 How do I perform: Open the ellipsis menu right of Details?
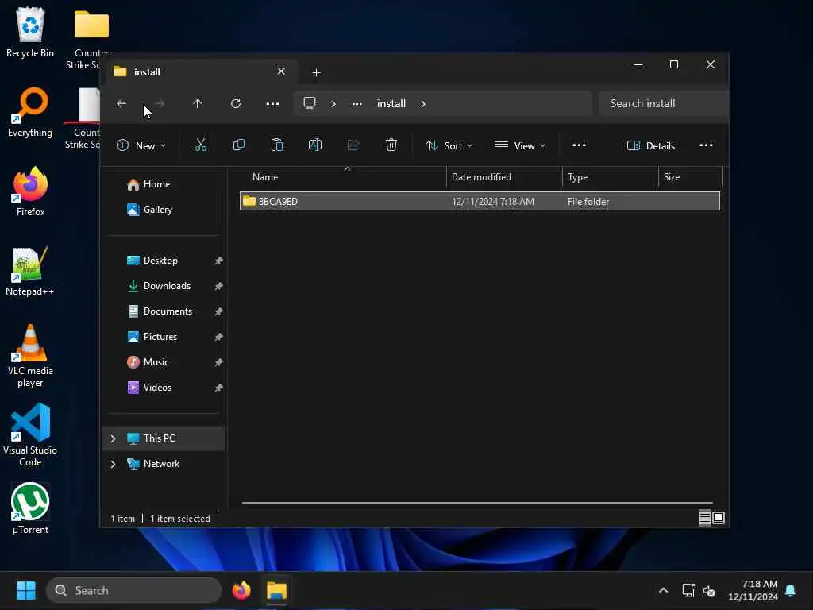(706, 145)
